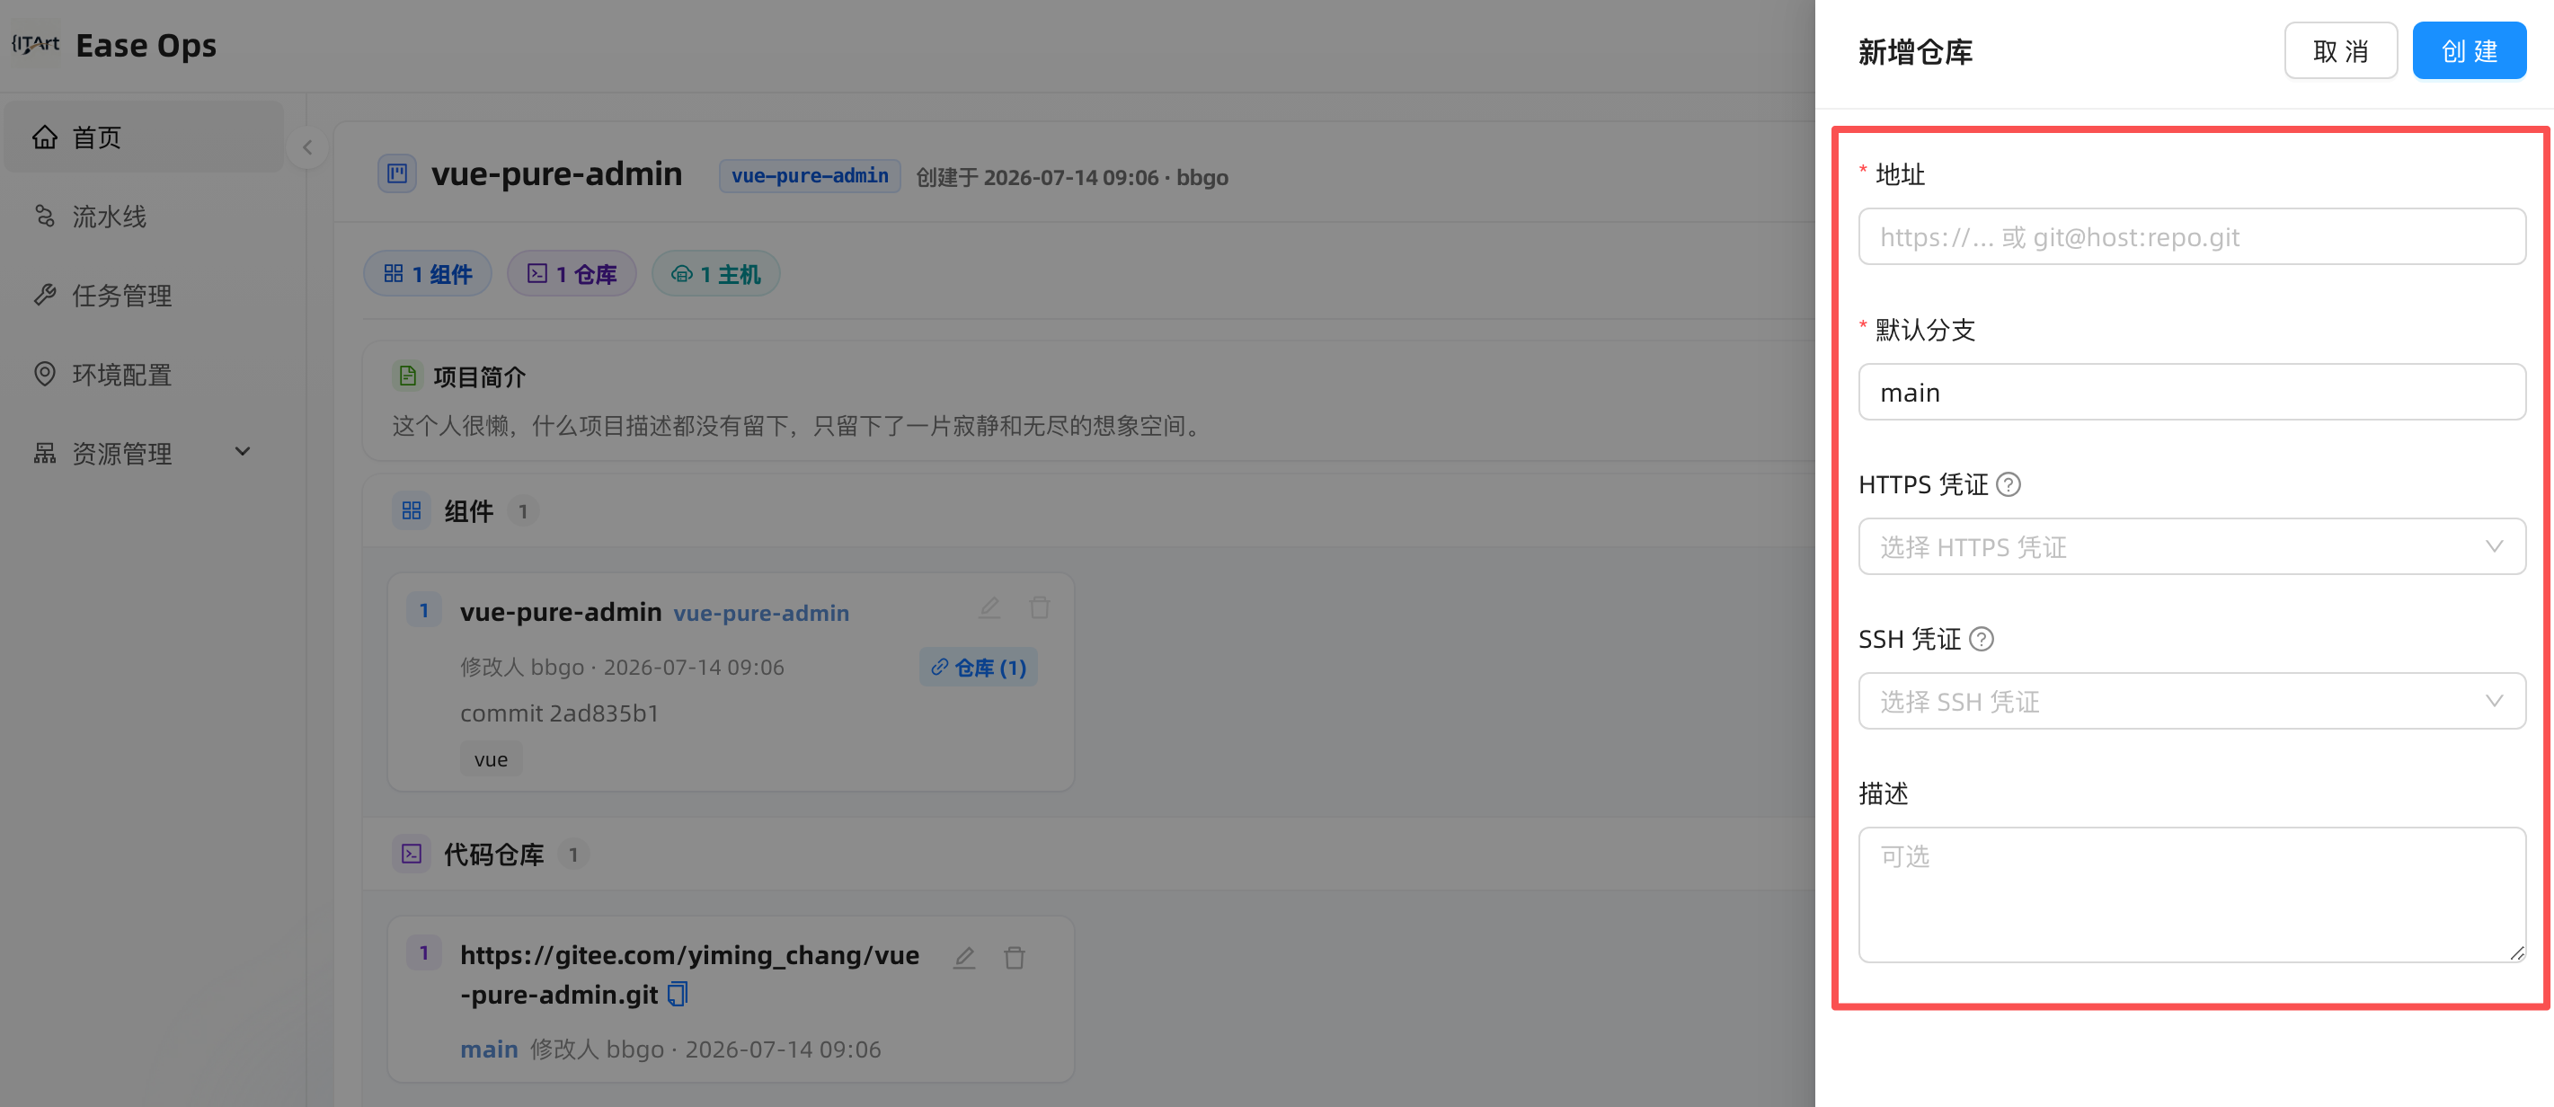Click the 1 组件 badge
The image size is (2554, 1107).
[x=428, y=273]
